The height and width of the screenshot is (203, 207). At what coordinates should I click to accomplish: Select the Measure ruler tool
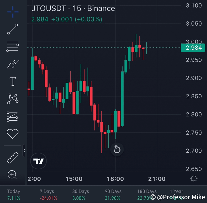tap(12, 158)
